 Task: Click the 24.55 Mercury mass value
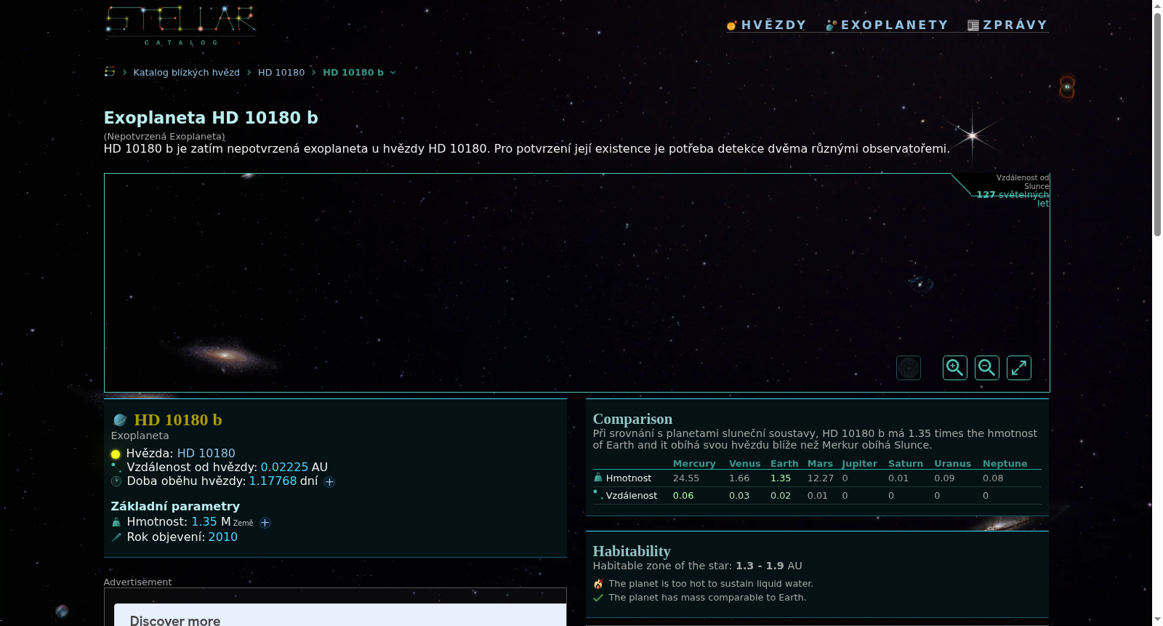[686, 478]
